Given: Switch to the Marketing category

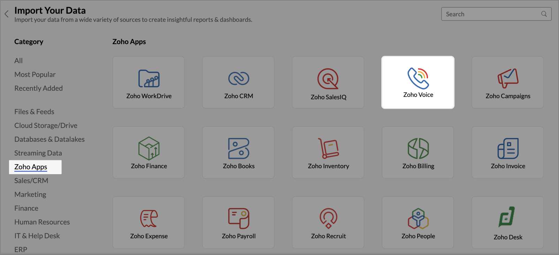Looking at the screenshot, I should pyautogui.click(x=30, y=194).
